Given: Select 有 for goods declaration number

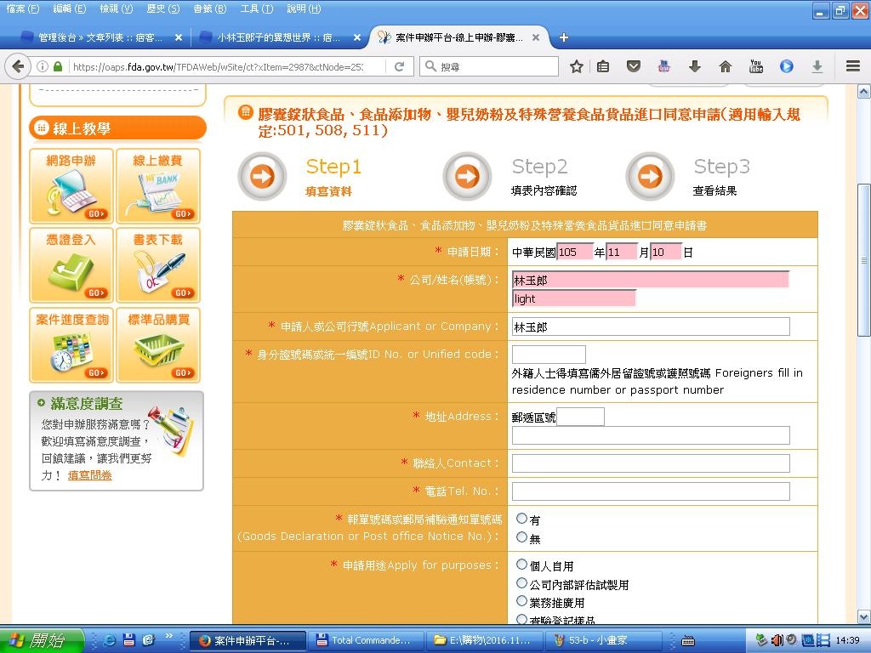Looking at the screenshot, I should point(521,519).
